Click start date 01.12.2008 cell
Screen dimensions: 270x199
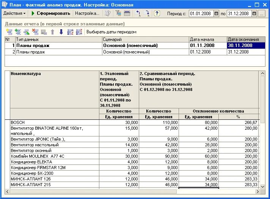208,52
